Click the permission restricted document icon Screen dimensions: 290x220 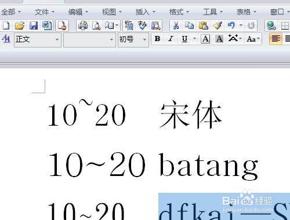click(x=62, y=25)
